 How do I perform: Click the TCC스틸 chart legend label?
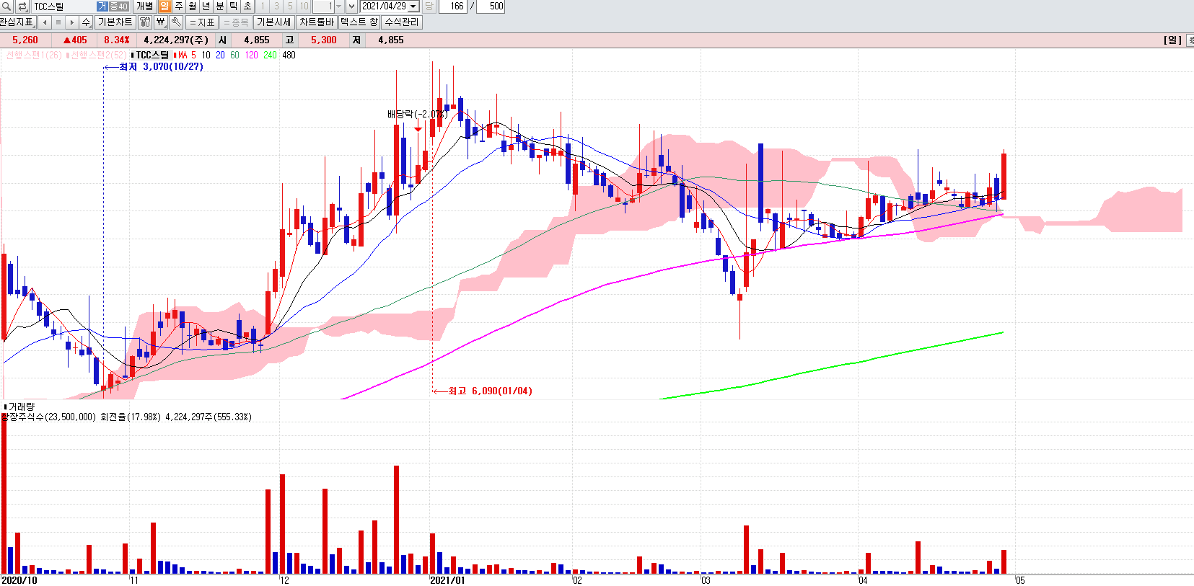(150, 56)
